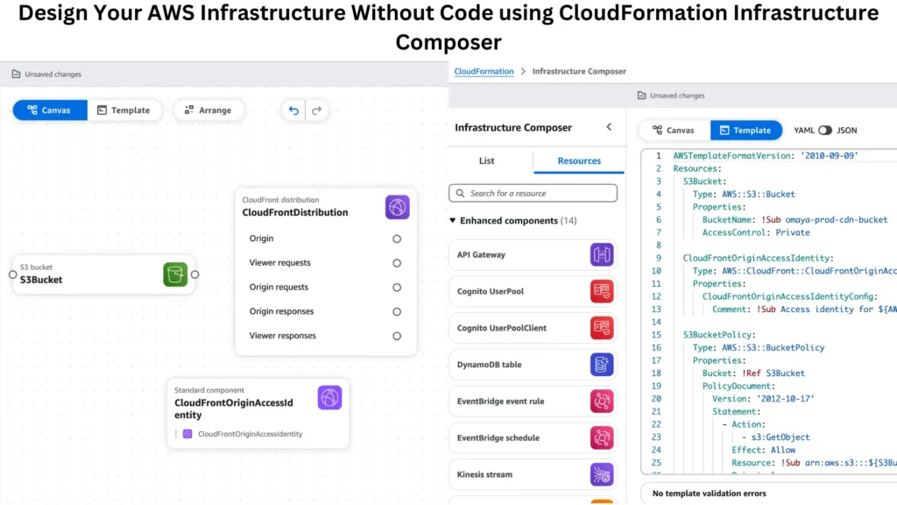Screen dimensions: 897x505
Task: Collapse the Infrastructure Composer side panel
Action: (610, 126)
